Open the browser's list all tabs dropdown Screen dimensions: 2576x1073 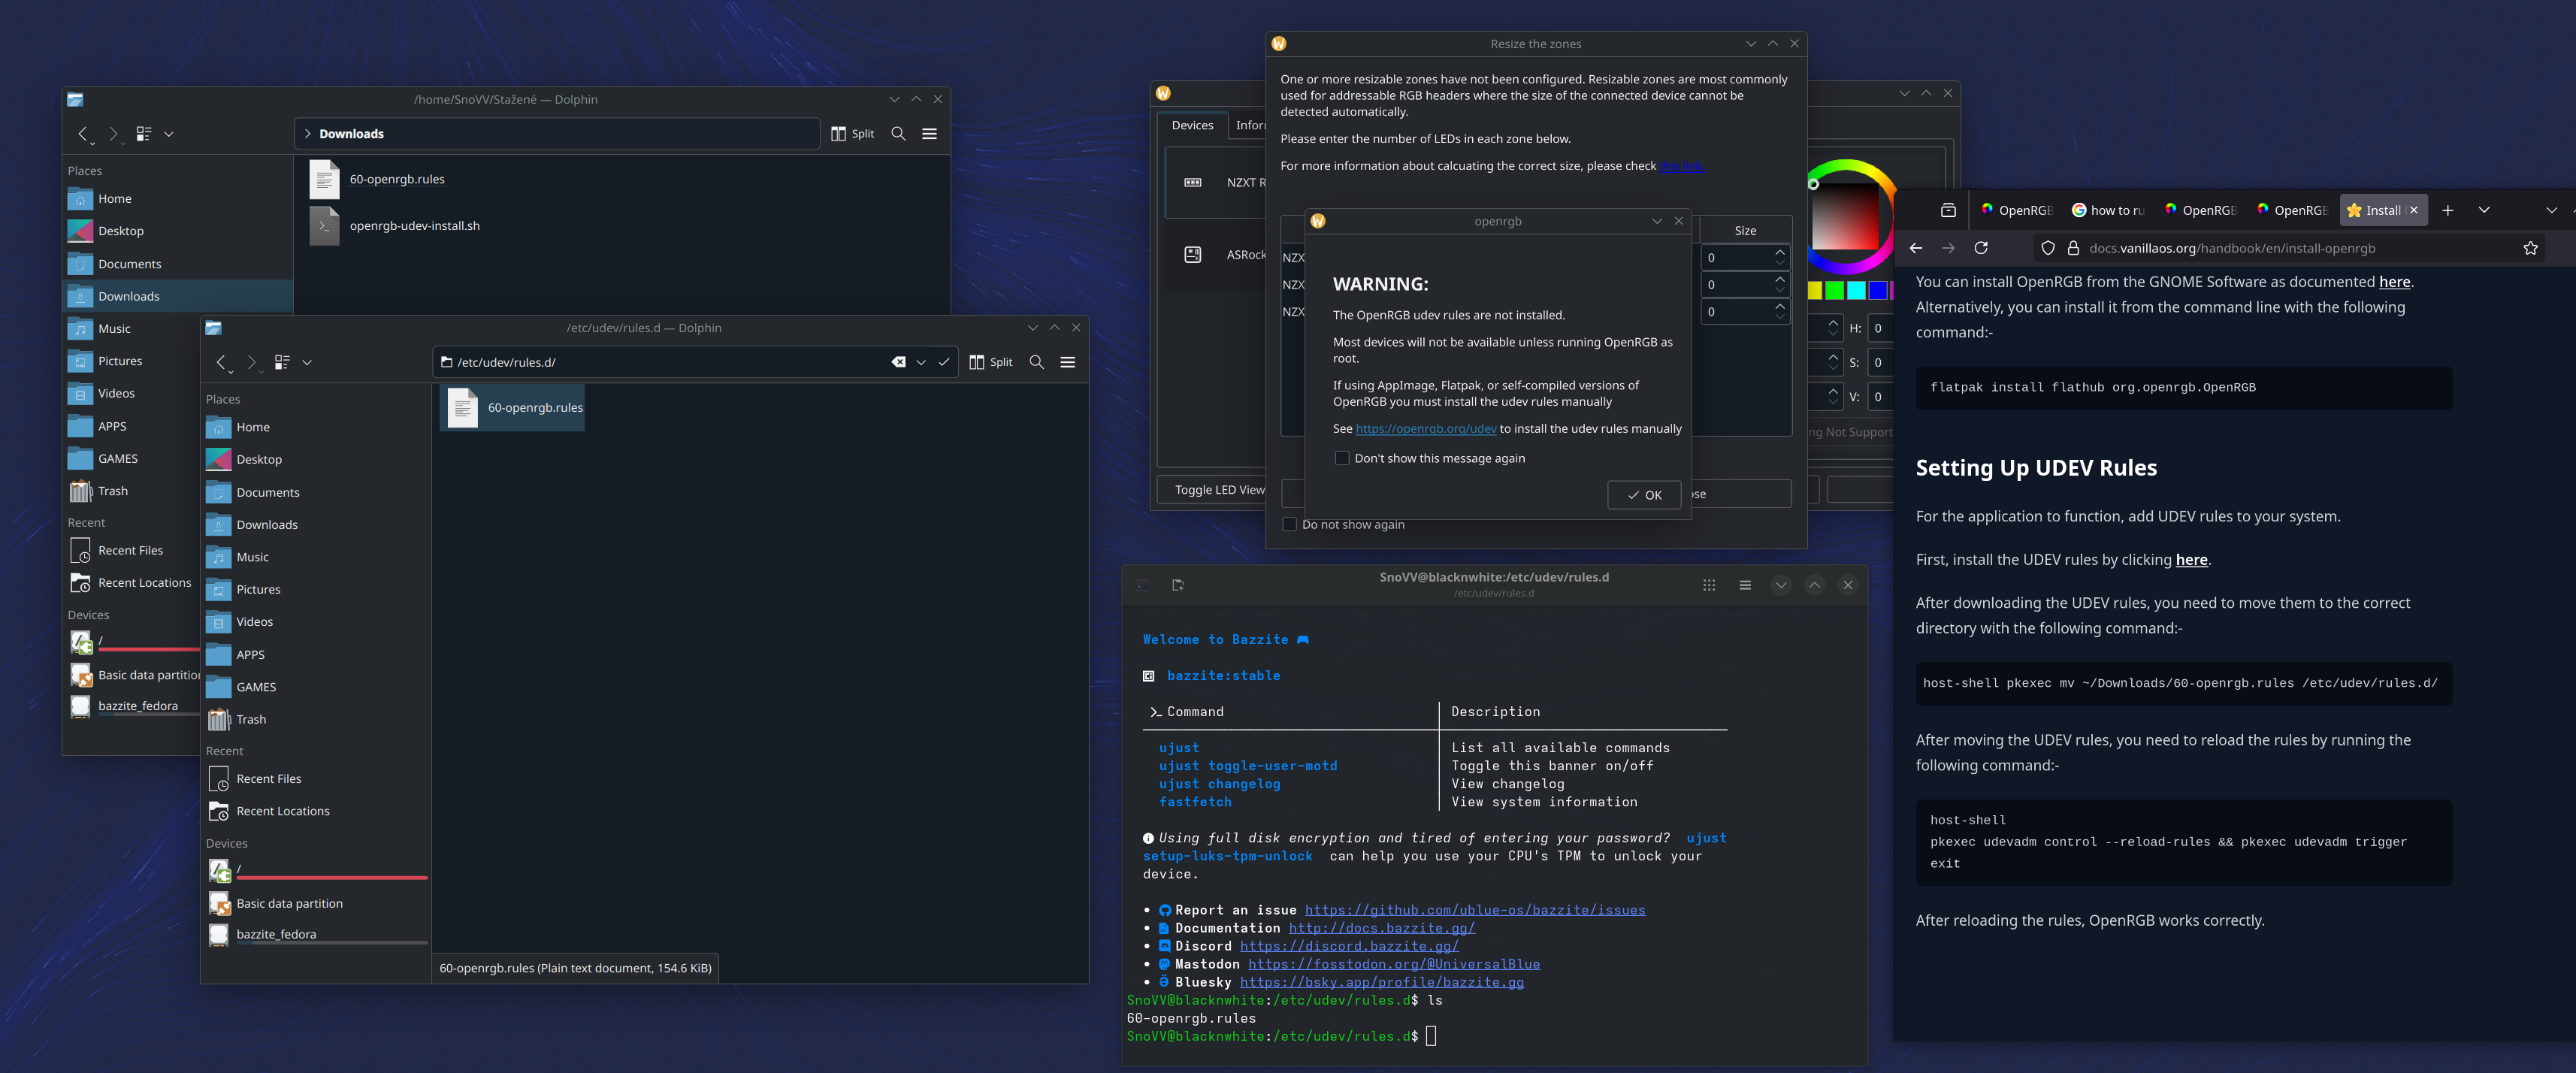click(2483, 210)
